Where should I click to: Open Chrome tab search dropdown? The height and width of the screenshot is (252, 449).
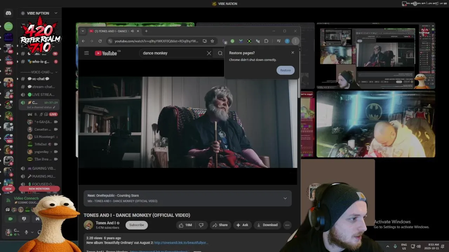[x=83, y=31]
